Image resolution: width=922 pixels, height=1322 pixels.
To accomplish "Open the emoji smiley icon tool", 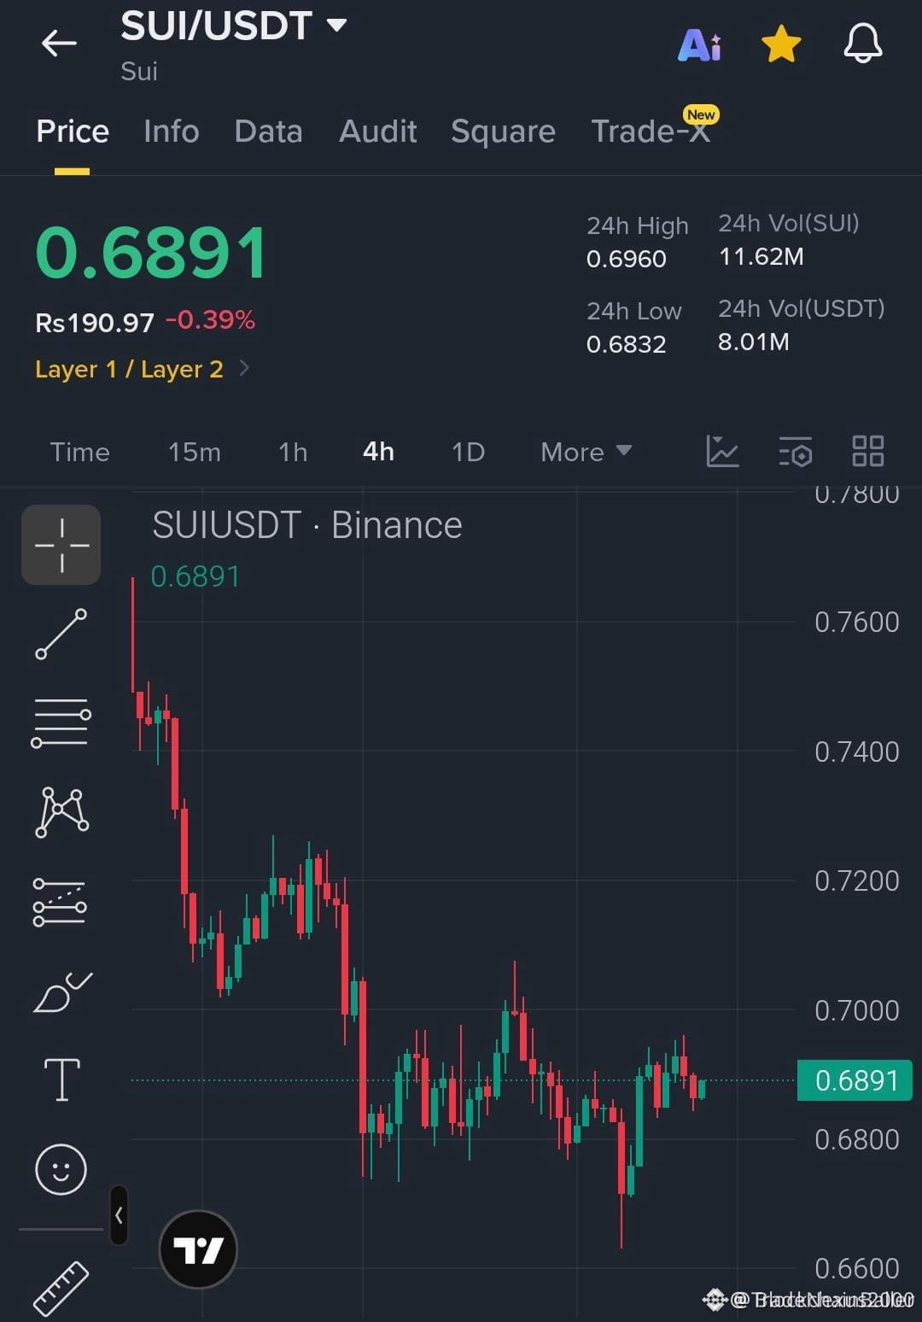I will [61, 1169].
